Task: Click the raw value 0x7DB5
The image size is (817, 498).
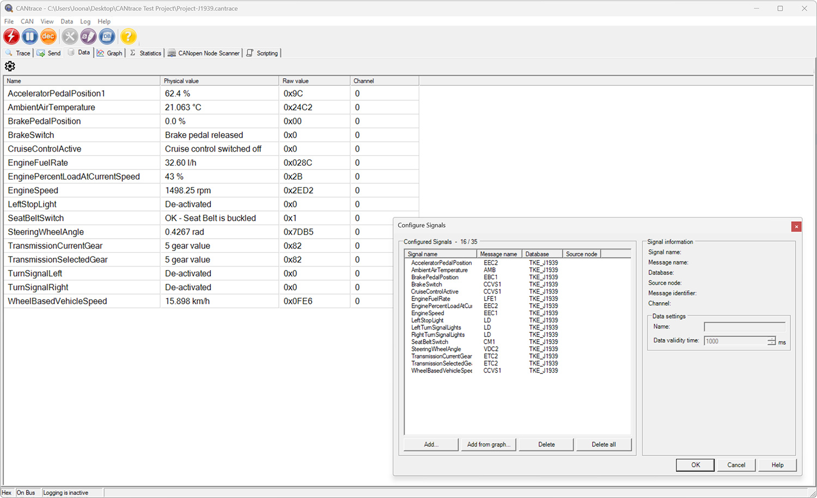Action: [298, 232]
